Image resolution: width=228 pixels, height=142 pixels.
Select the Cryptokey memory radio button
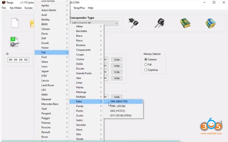coord(146,70)
